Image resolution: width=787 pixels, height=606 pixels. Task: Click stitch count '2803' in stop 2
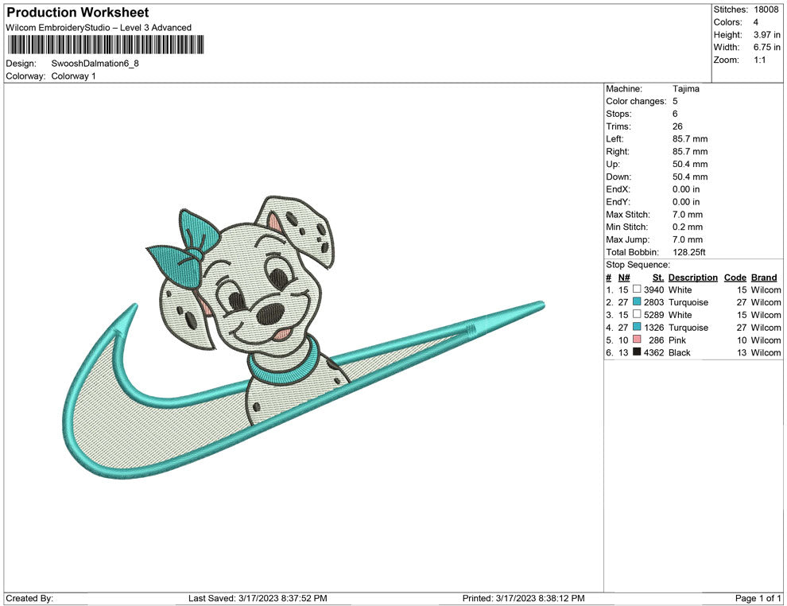[x=653, y=302]
